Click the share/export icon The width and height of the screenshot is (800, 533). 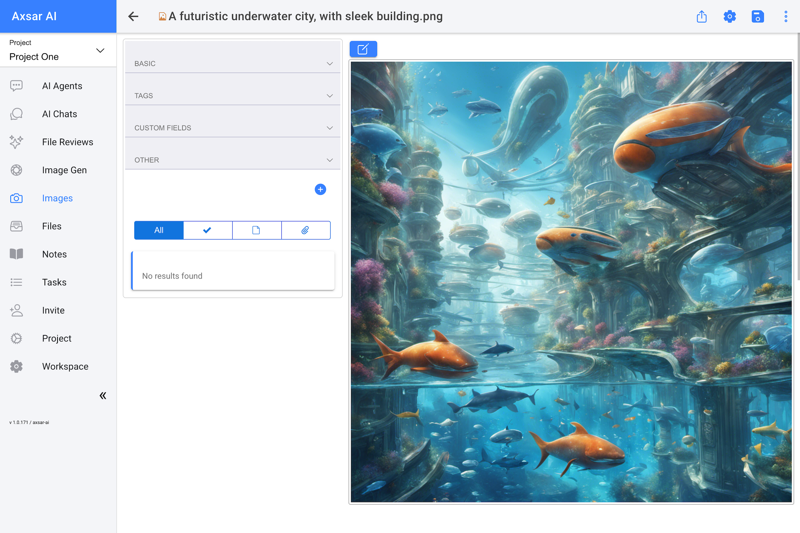click(701, 16)
